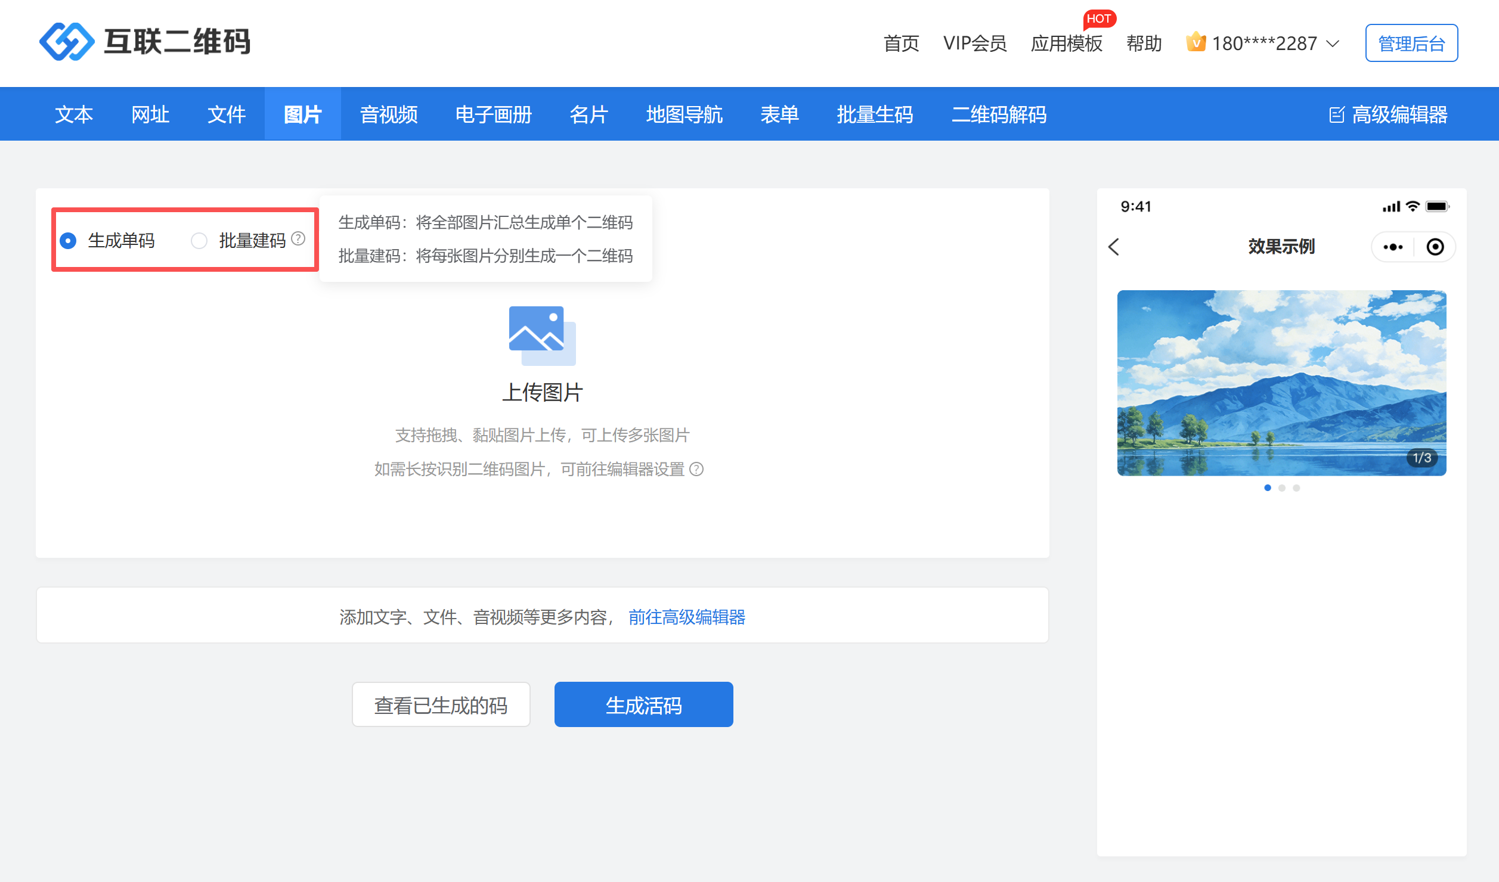Image resolution: width=1499 pixels, height=882 pixels.
Task: Open the 二维码解码 tab
Action: [x=999, y=114]
